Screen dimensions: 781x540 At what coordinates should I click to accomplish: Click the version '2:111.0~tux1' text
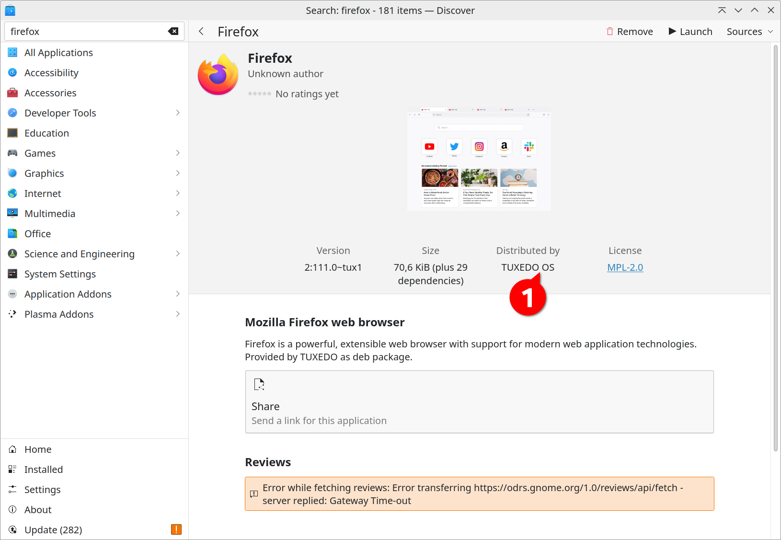click(333, 268)
